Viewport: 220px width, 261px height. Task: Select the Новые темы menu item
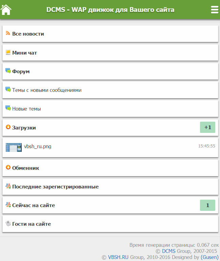(26, 109)
